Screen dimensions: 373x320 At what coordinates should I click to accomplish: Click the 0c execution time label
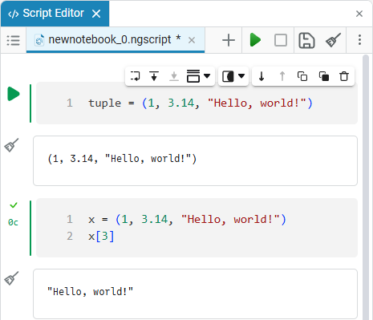pos(13,222)
